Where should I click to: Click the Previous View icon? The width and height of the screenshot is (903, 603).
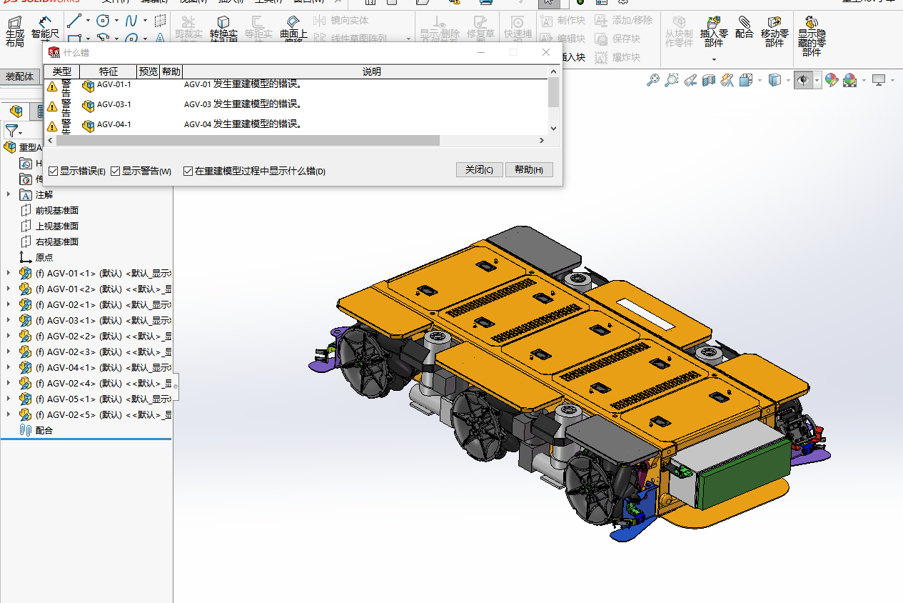click(x=690, y=81)
